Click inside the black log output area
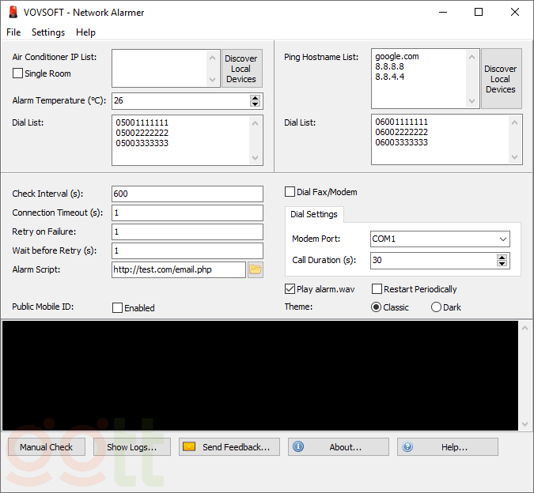Image resolution: width=534 pixels, height=493 pixels. 260,376
